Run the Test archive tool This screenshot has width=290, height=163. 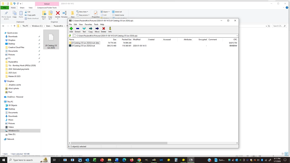(x=84, y=29)
